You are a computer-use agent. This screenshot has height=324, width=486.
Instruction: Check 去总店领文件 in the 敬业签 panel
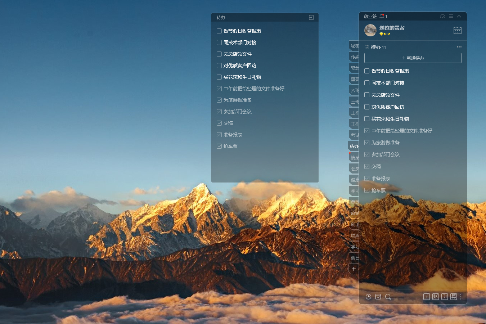367,95
